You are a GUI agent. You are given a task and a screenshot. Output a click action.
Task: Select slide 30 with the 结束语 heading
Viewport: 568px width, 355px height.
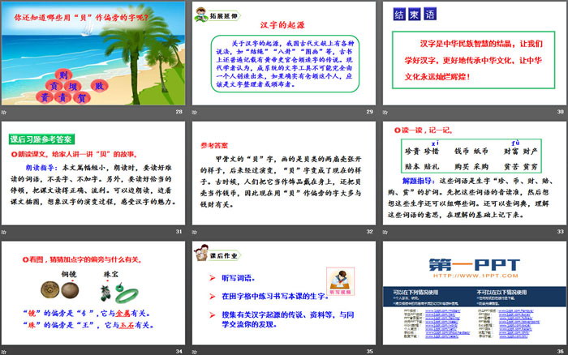point(474,53)
